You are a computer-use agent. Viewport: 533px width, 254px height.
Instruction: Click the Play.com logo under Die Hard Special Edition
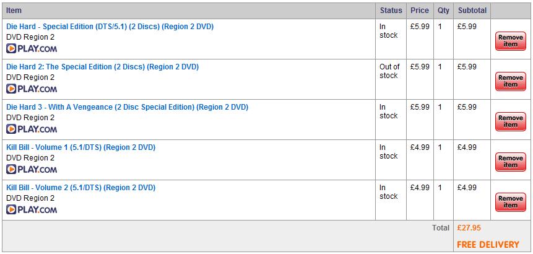click(32, 48)
